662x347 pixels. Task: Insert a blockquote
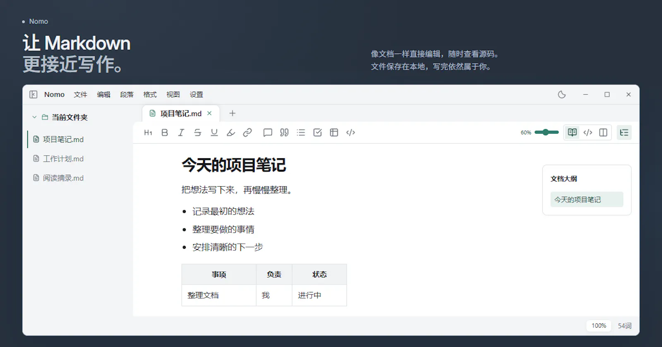tap(284, 133)
